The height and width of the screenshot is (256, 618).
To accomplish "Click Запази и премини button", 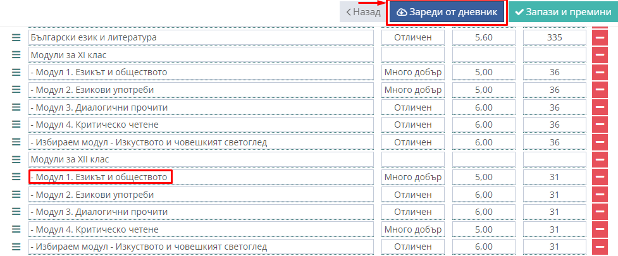I will 563,12.
